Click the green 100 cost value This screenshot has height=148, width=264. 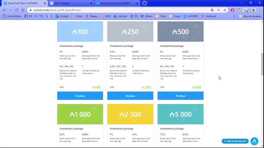[x=96, y=87]
